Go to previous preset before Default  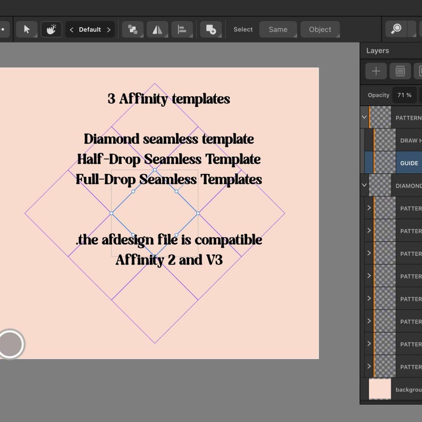tap(72, 30)
